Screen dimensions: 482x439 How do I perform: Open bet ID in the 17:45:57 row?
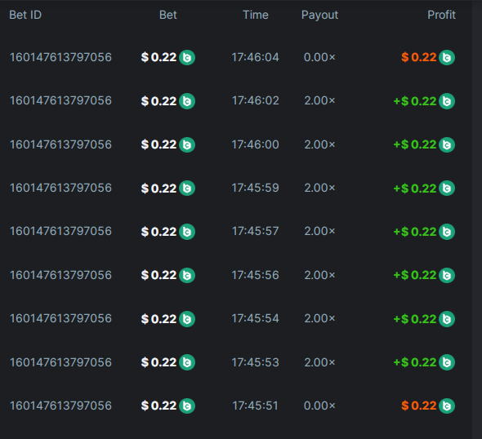(x=61, y=231)
